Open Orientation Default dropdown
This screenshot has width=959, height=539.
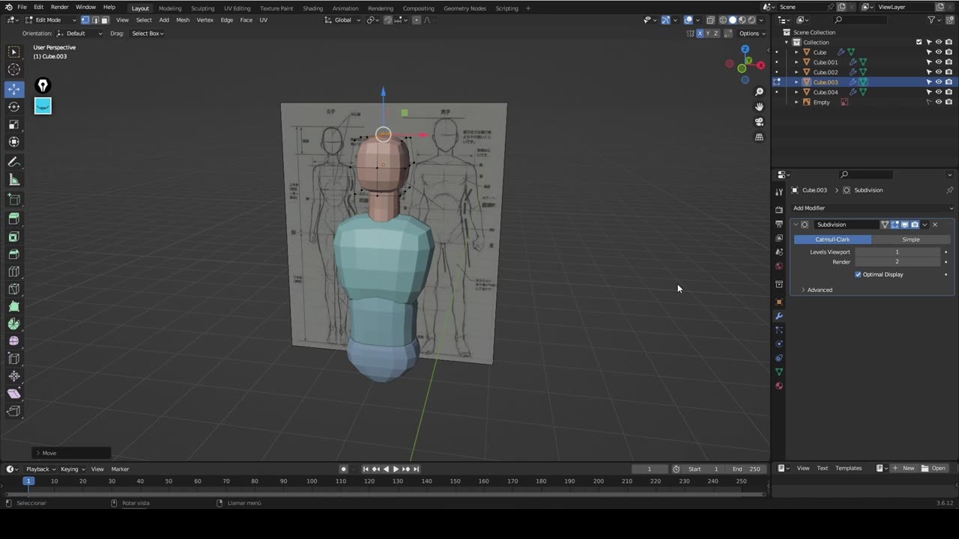tap(79, 34)
